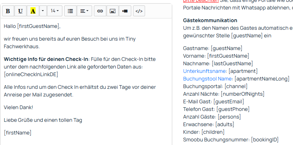Click the [apartmentNameLong] placeholder text
Viewport: 293px width, 145px height.
click(x=262, y=79)
